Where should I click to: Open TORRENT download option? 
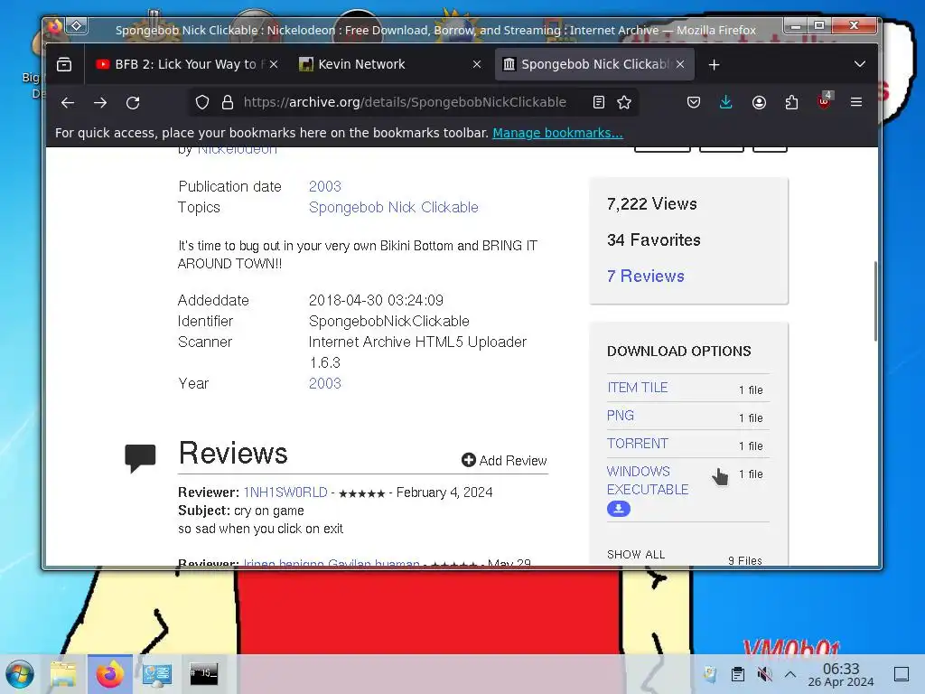click(x=637, y=443)
